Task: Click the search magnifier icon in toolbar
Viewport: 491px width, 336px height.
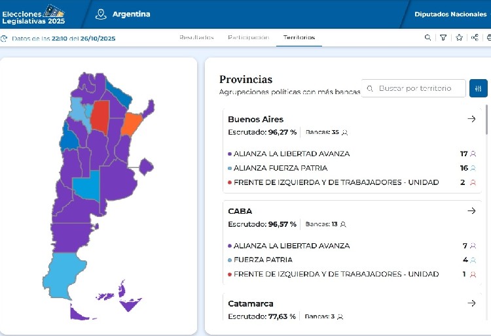Action: pos(427,38)
